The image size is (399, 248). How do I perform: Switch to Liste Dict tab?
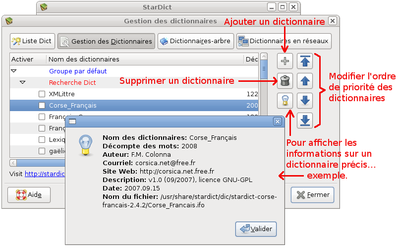32,41
